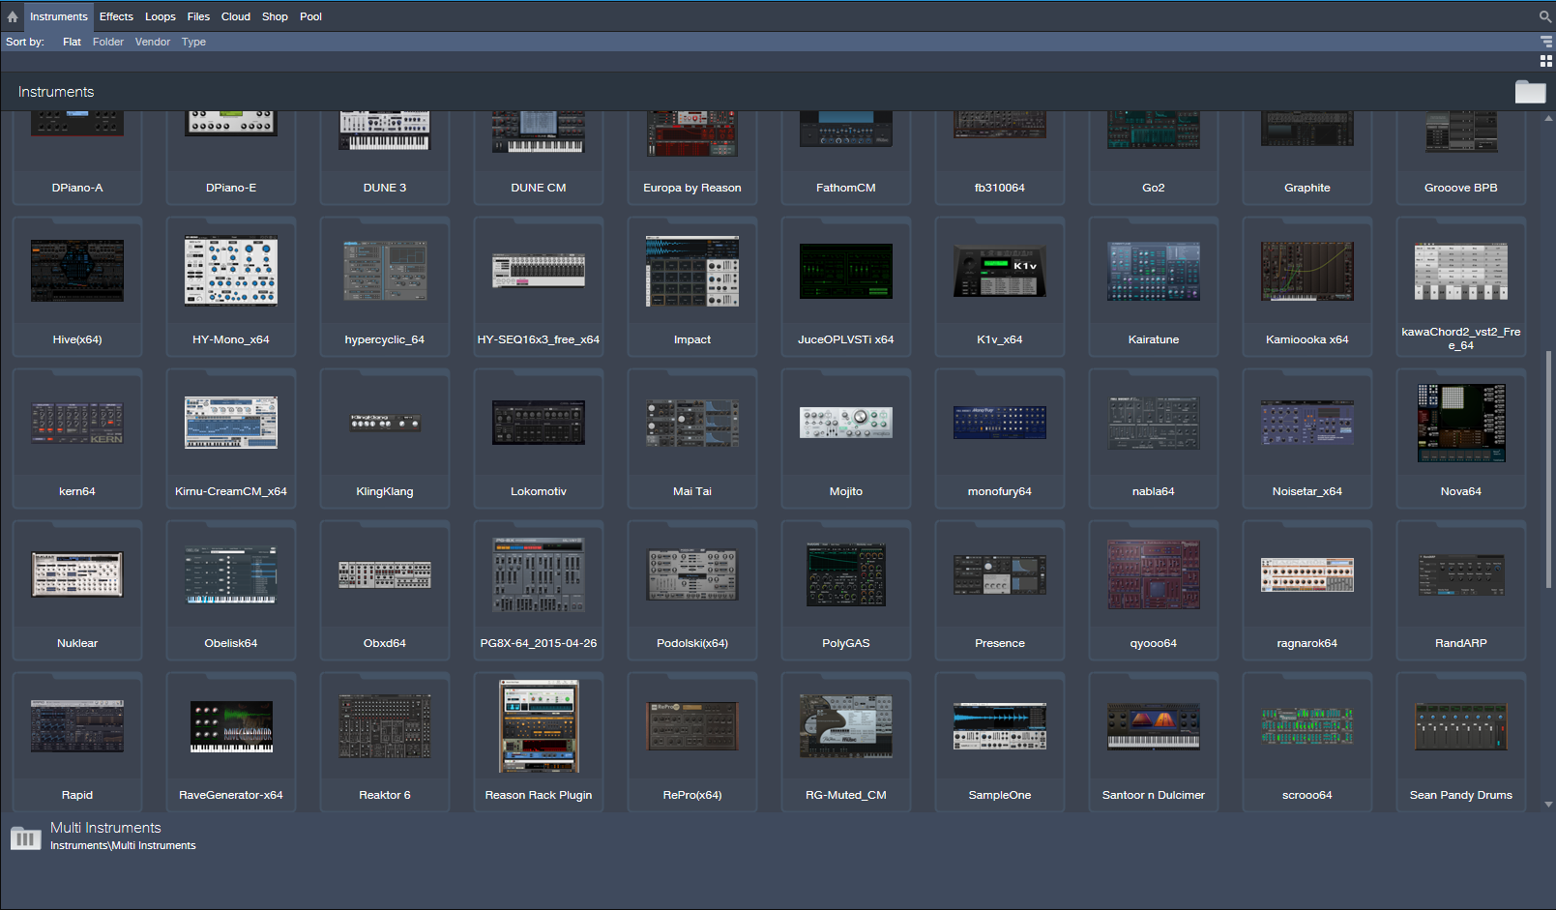1556x910 pixels.
Task: Choose the Santoor n Dulcimer instrument
Action: (x=1154, y=742)
